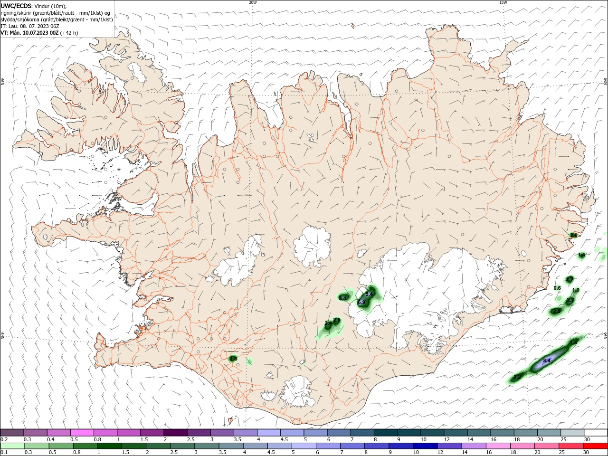
Task: Select the darkest green 1–1.5 swatch in the bottom legend row
Action: pos(109,446)
